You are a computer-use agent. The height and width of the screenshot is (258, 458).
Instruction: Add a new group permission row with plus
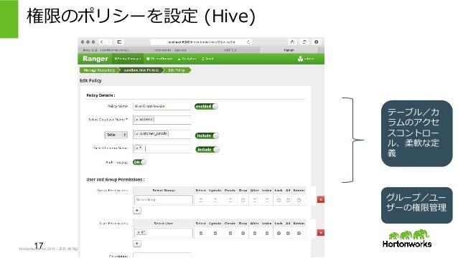point(137,210)
